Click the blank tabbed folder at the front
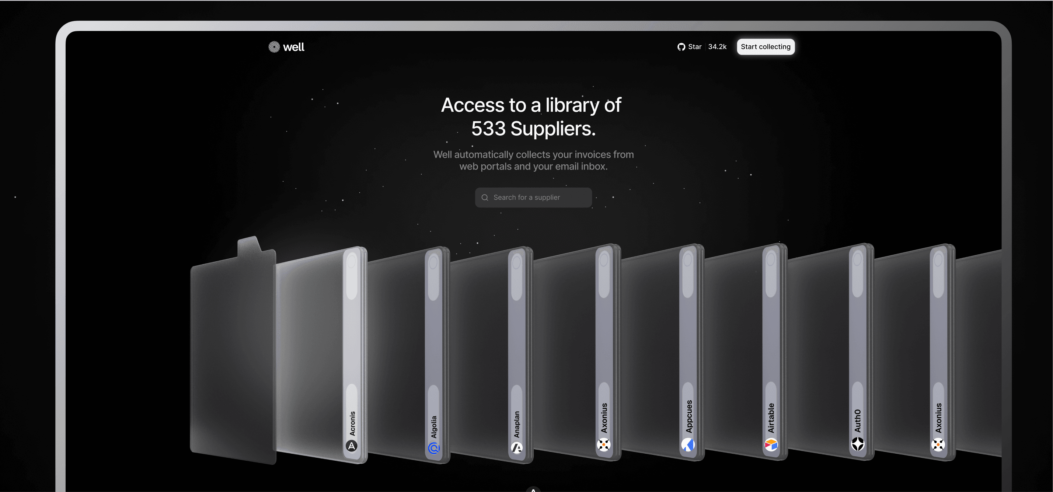This screenshot has height=492, width=1053. pyautogui.click(x=233, y=356)
